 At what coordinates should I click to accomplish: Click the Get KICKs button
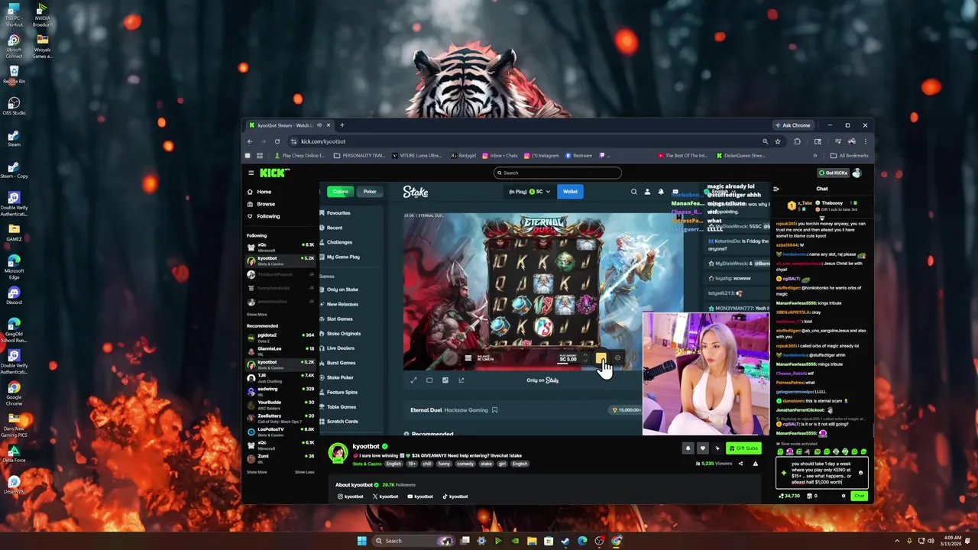833,173
